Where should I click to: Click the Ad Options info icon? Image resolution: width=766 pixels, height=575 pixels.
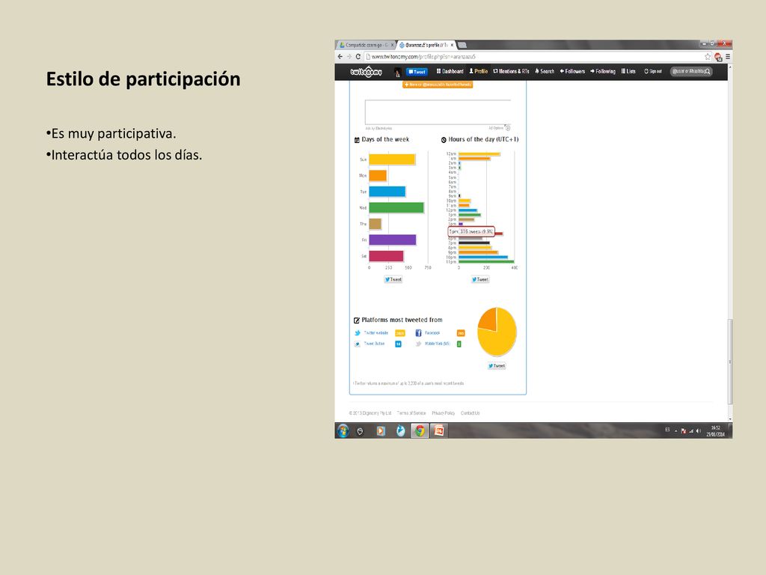[x=508, y=128]
